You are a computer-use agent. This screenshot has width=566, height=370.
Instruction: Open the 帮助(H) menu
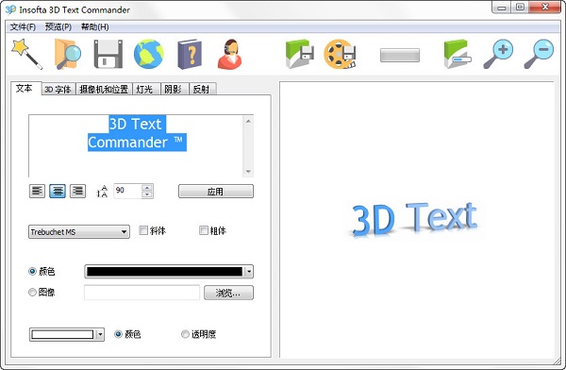(x=94, y=26)
